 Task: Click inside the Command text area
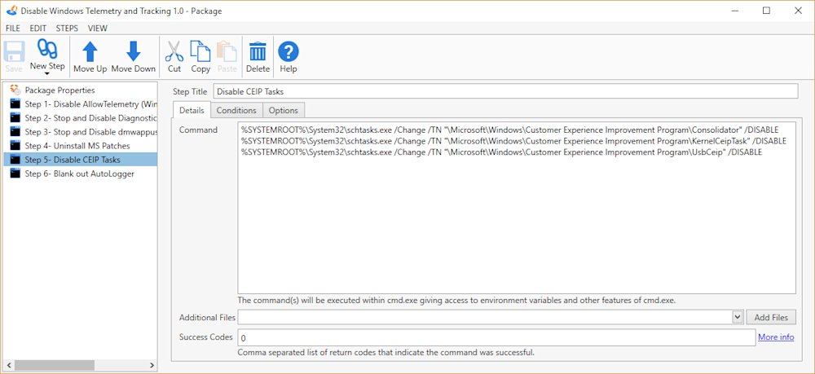[x=517, y=208]
